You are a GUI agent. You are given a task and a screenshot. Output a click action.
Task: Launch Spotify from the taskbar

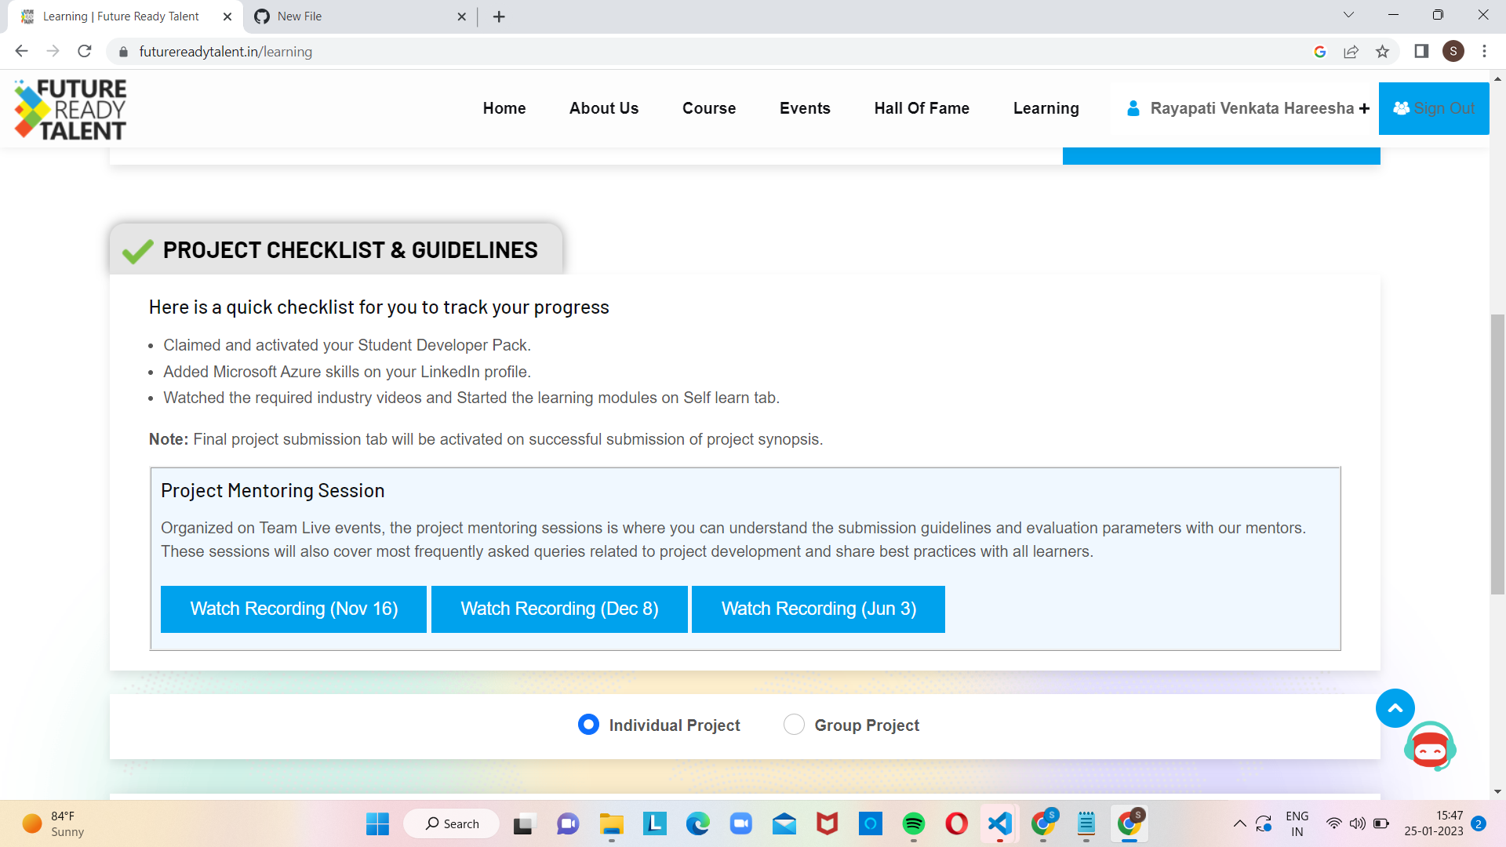[x=913, y=823]
